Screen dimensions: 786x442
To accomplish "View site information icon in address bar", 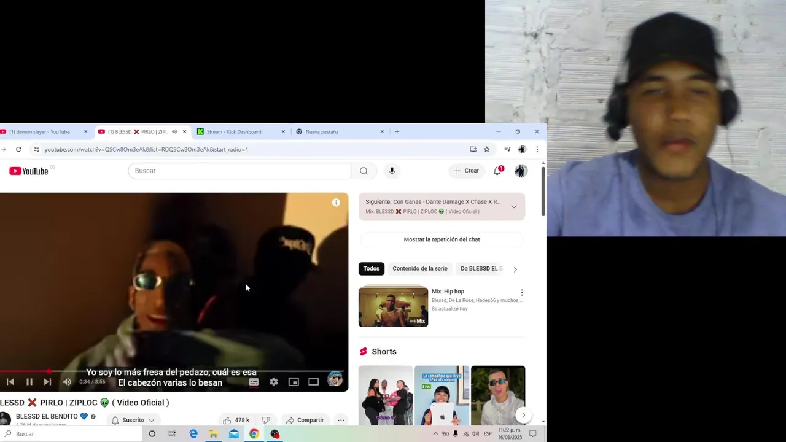I will (36, 149).
